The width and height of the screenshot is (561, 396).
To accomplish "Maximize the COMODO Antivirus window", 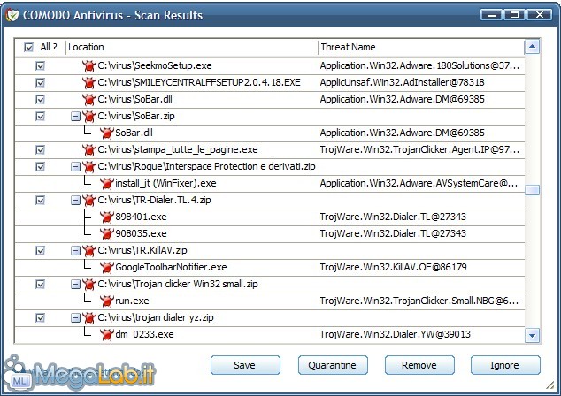I will pos(515,15).
